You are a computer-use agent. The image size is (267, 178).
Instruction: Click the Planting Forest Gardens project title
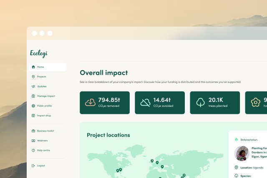pos(259,152)
